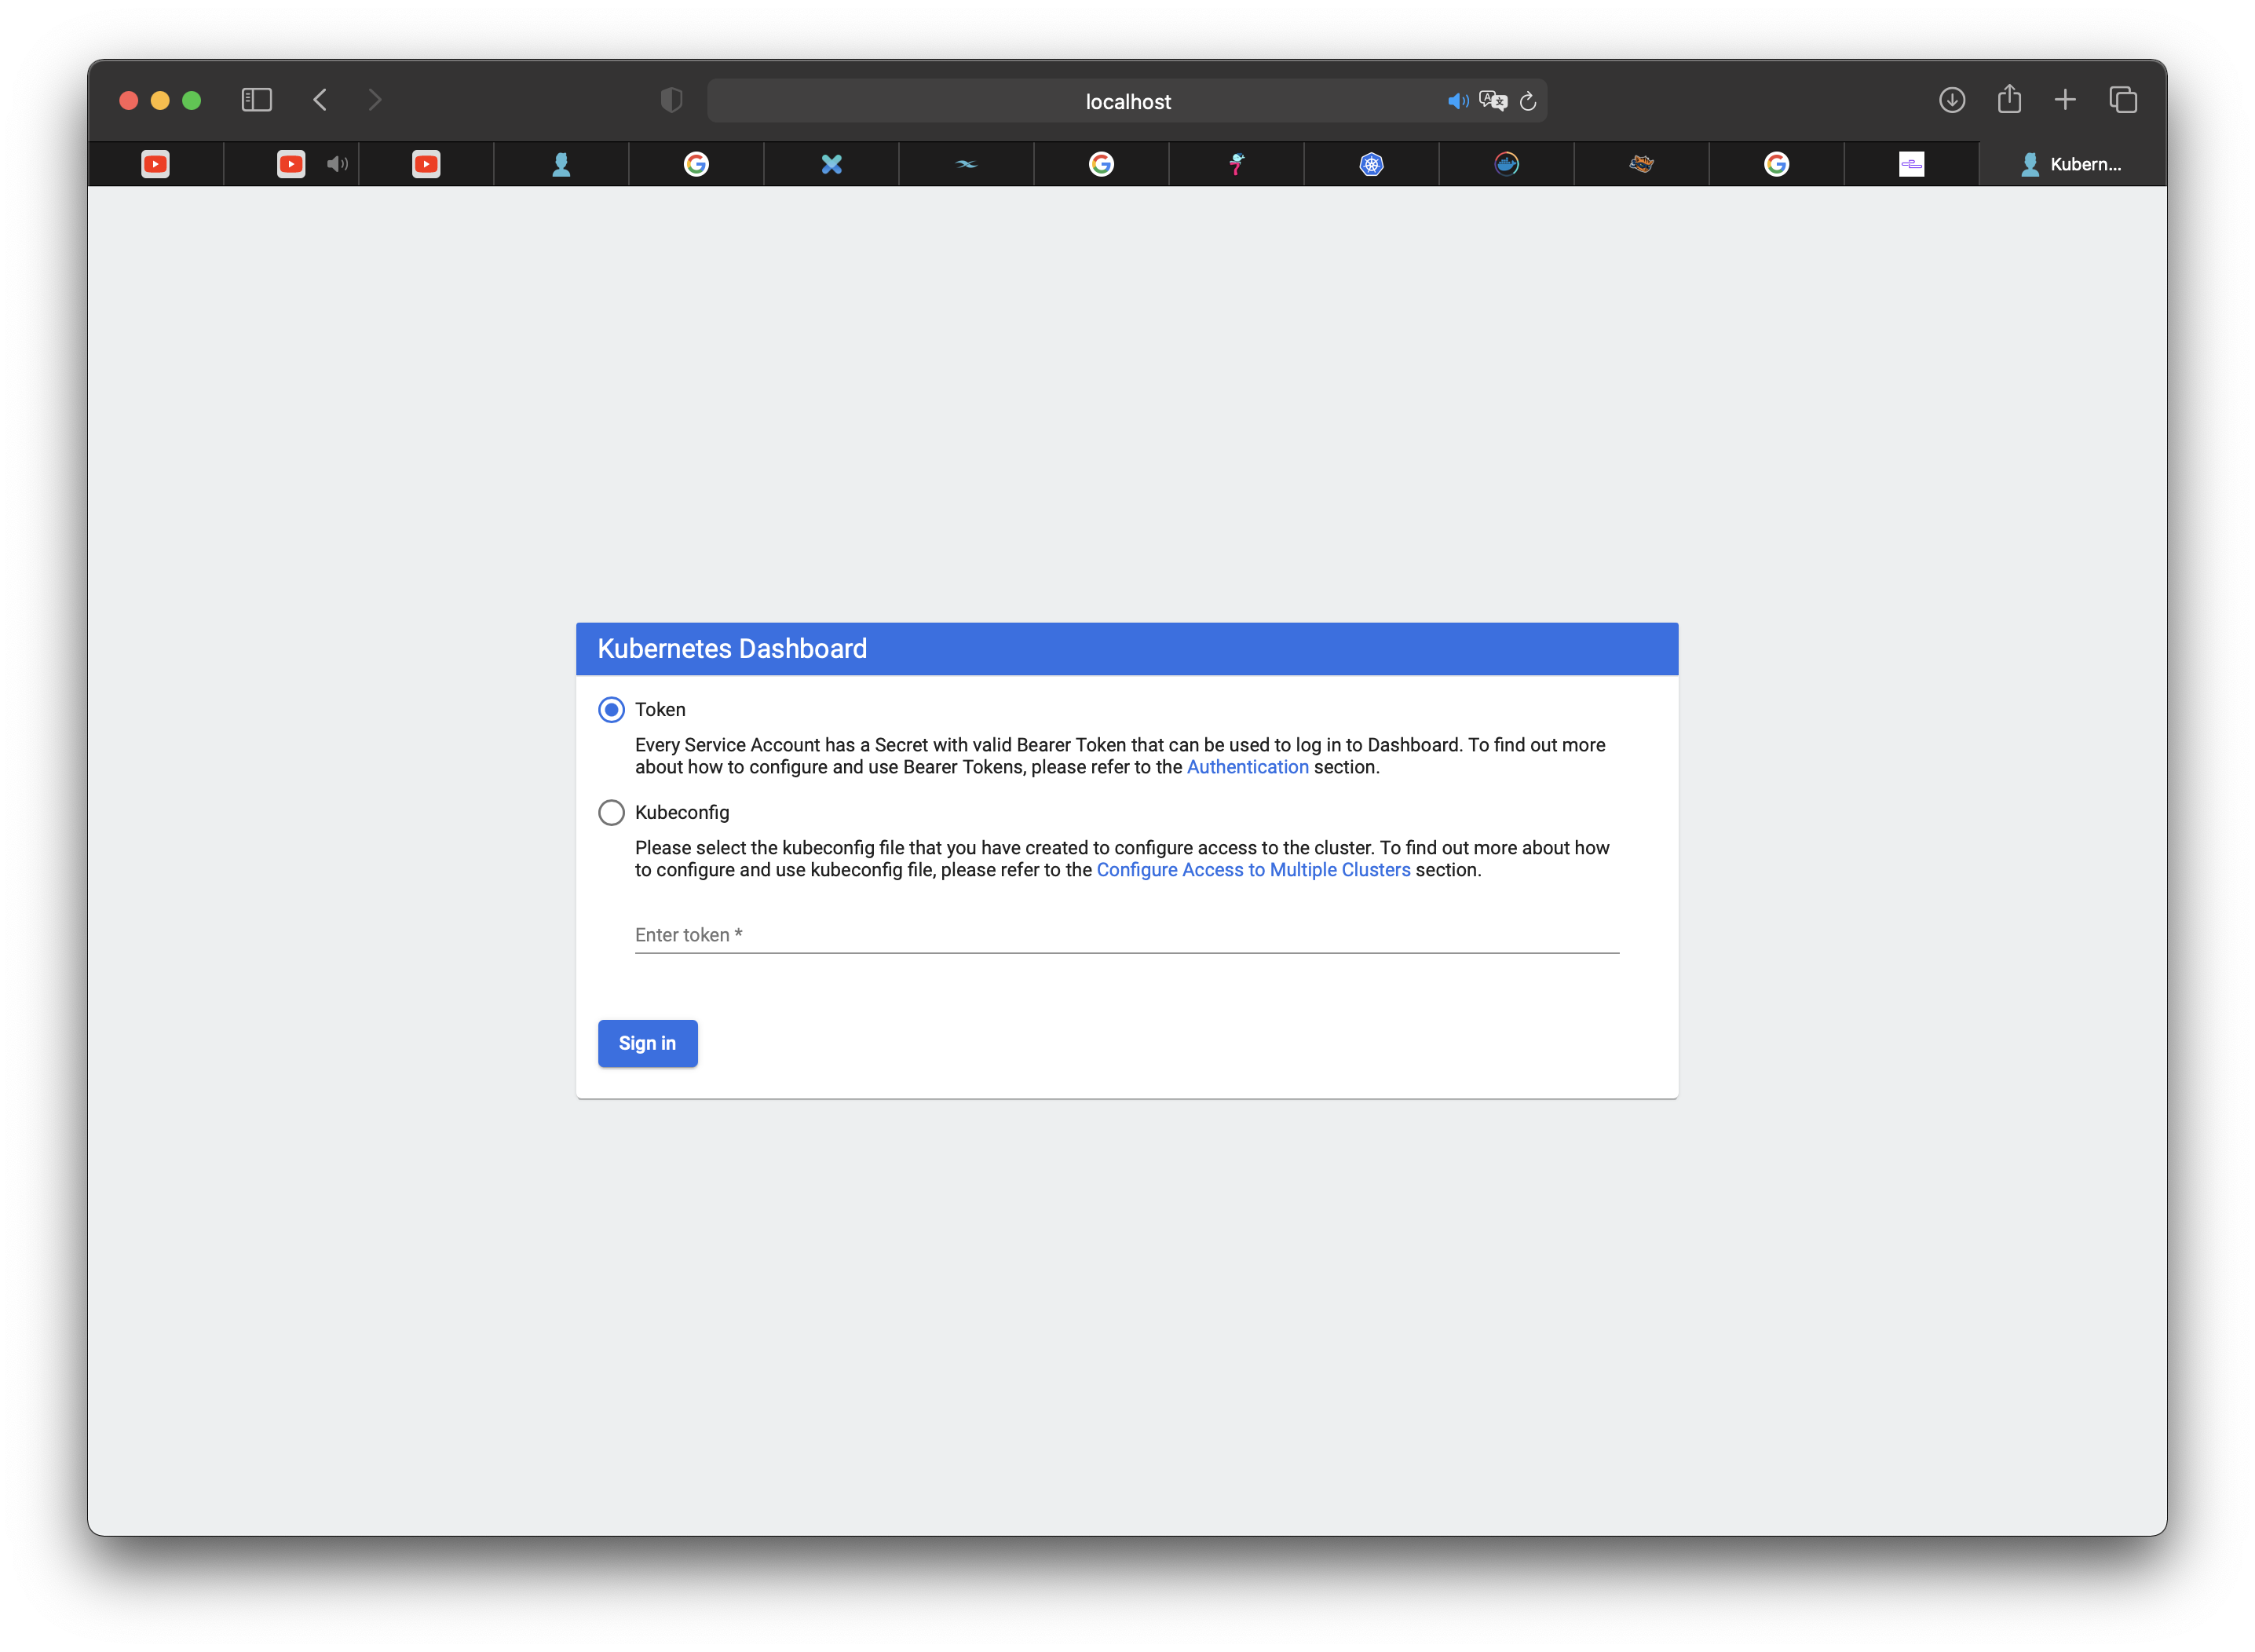This screenshot has height=1652, width=2255.
Task: Switch to the orange dolphin icon tab
Action: tap(1641, 164)
